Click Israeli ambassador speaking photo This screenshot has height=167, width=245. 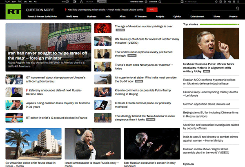93,144
